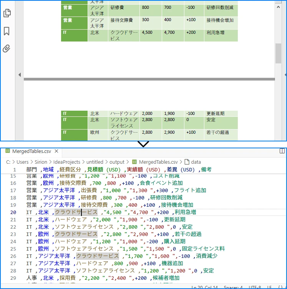Open the Users breadcrumb segment
Image resolution: width=287 pixels, height=289 pixels.
(x=22, y=162)
